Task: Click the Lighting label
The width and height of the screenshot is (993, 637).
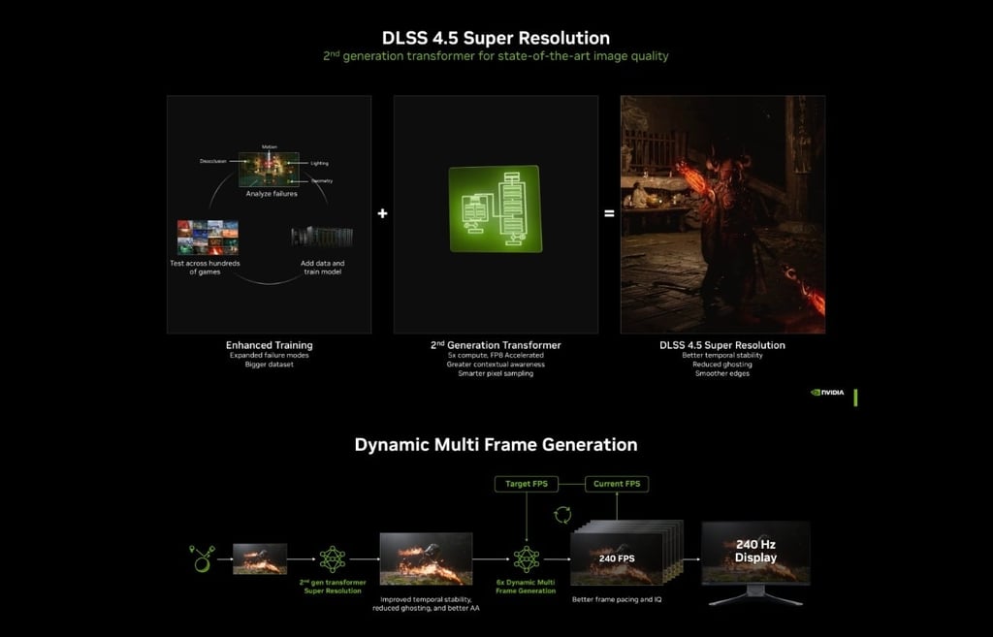Action: click(x=319, y=163)
